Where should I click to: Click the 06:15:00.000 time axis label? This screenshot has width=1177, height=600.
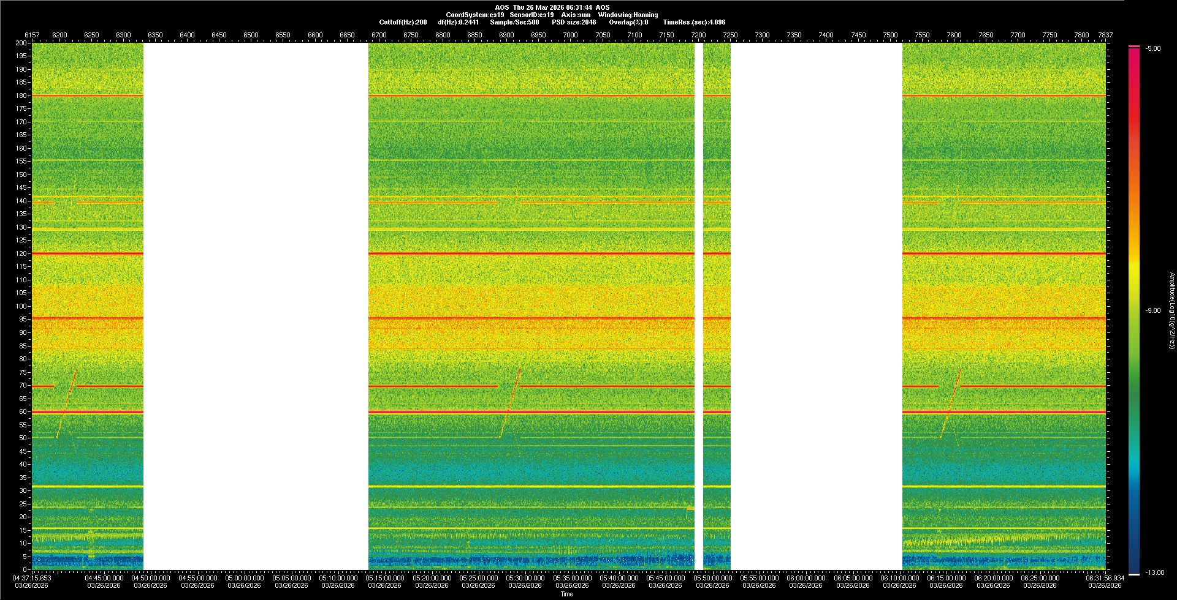pyautogui.click(x=947, y=578)
